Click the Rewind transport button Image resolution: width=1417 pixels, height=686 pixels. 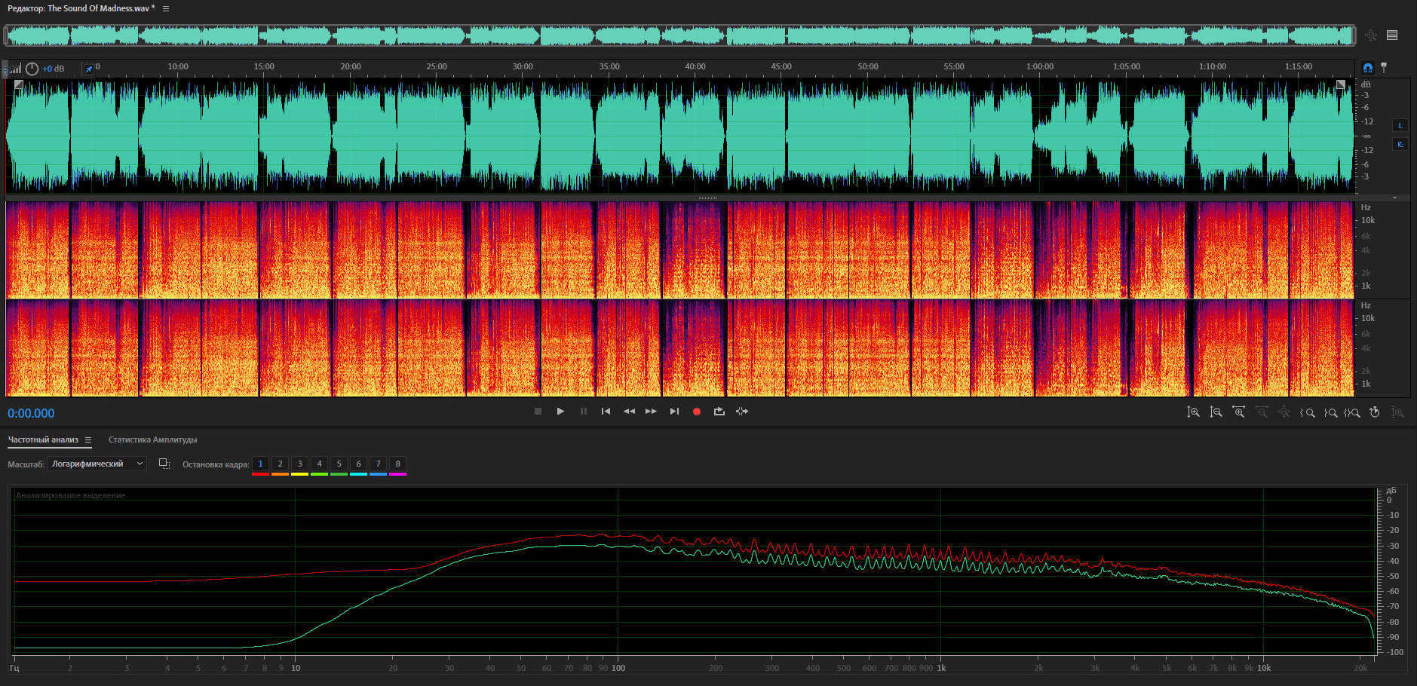tap(629, 411)
